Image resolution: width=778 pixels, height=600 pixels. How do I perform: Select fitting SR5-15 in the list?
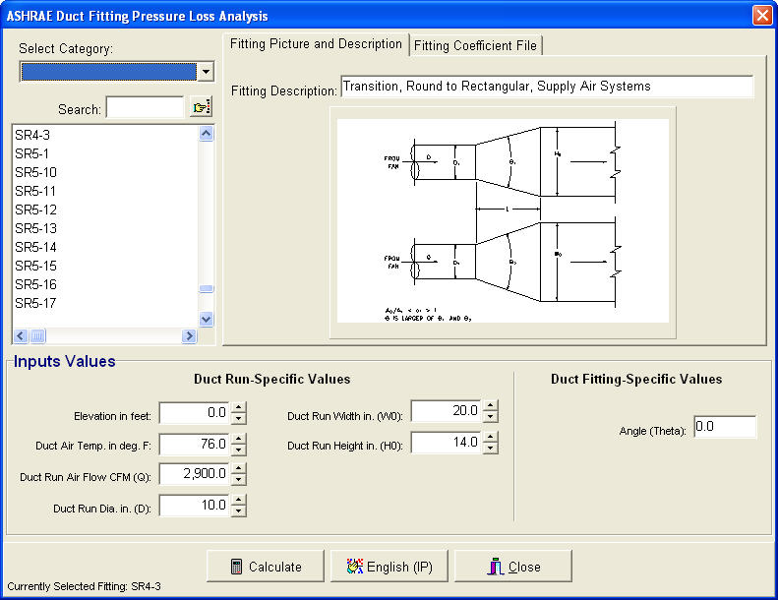(35, 266)
